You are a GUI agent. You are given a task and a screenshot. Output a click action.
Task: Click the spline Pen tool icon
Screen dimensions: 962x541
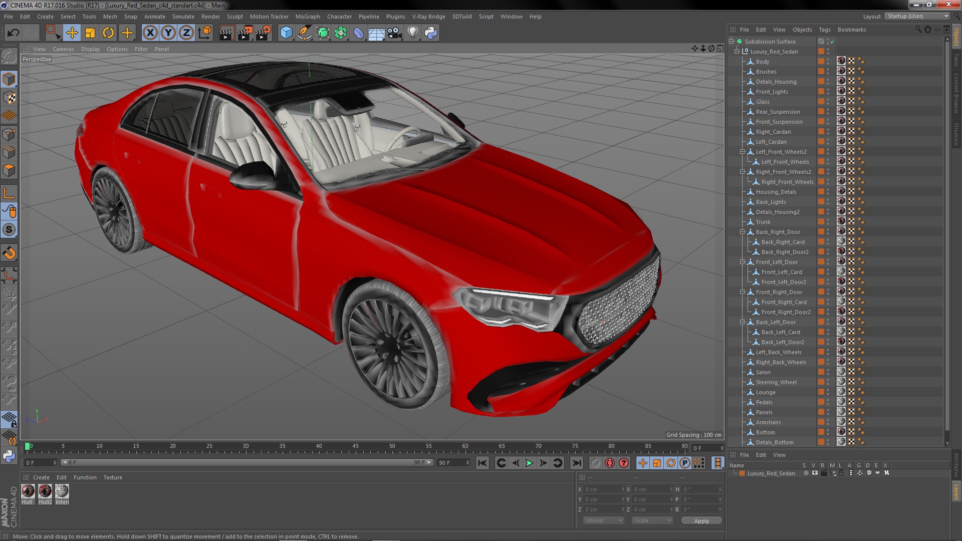click(x=304, y=33)
